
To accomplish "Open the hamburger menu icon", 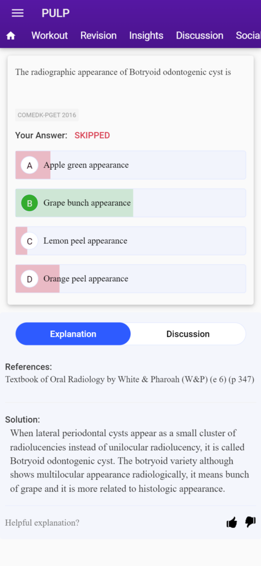I will [18, 13].
